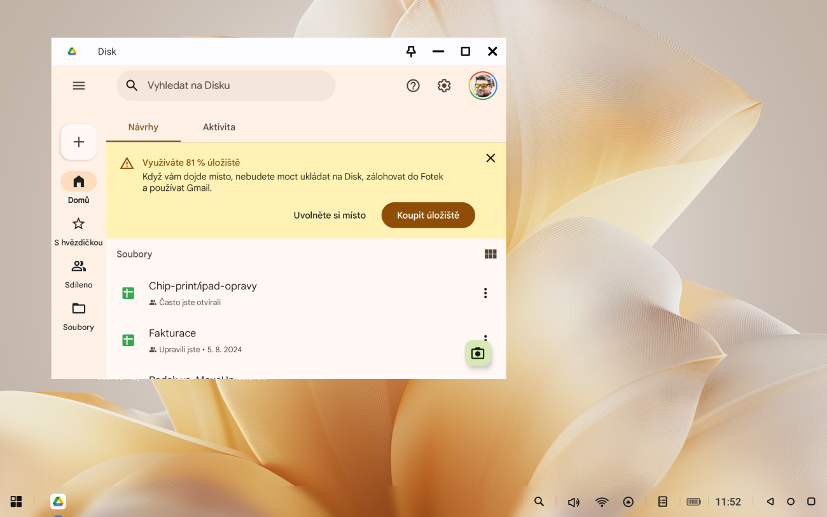Click Sheets icon of Chip-print/ipad-opravy
The width and height of the screenshot is (827, 517).
(x=129, y=293)
